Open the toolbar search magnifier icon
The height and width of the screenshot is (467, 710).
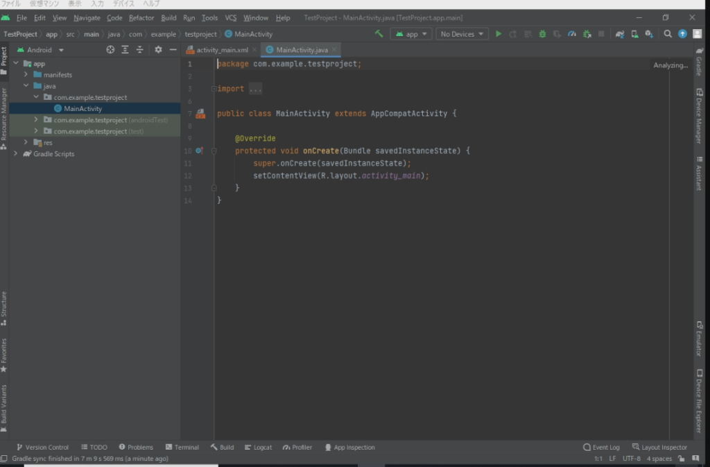pyautogui.click(x=668, y=34)
